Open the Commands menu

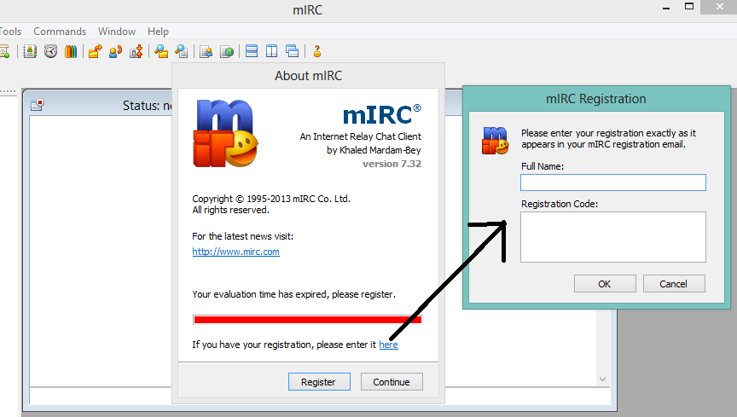coord(60,32)
